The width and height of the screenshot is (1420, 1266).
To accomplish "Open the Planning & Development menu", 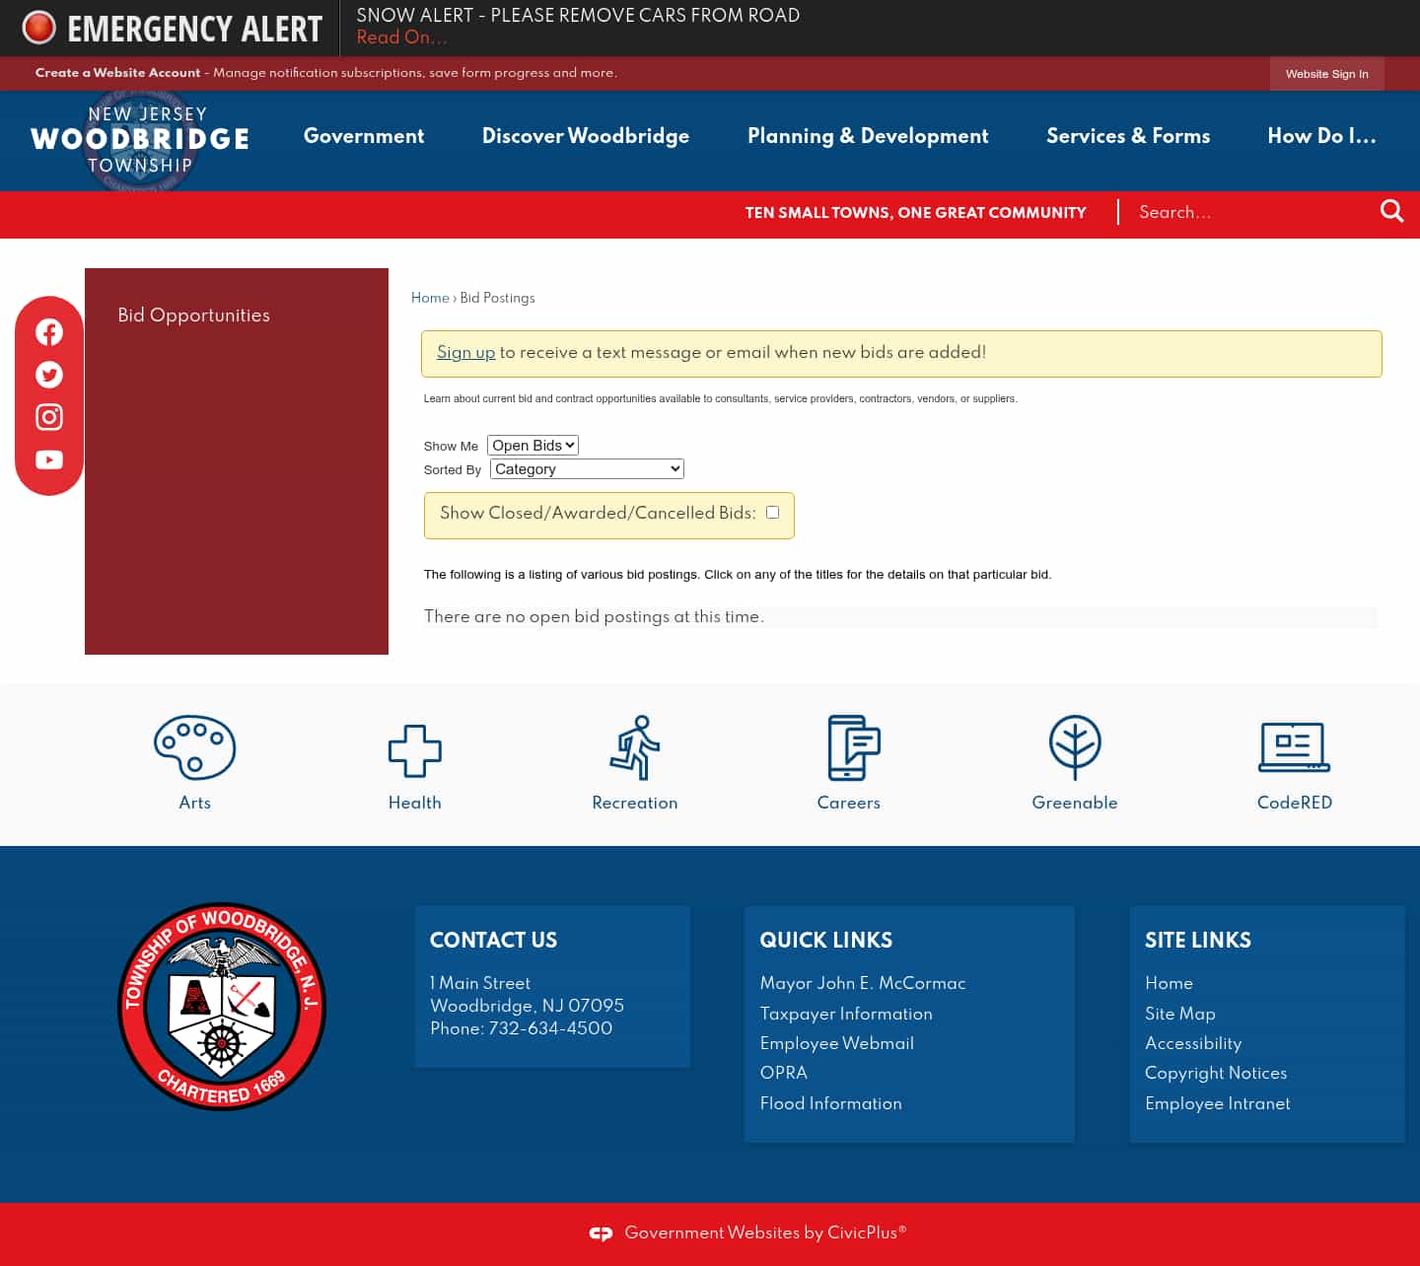I will click(x=868, y=137).
